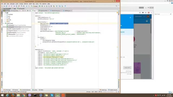Viewport: 173px width, 97px height.
Task: Select build.gradle (Module: app) file
Action: pos(14,27)
